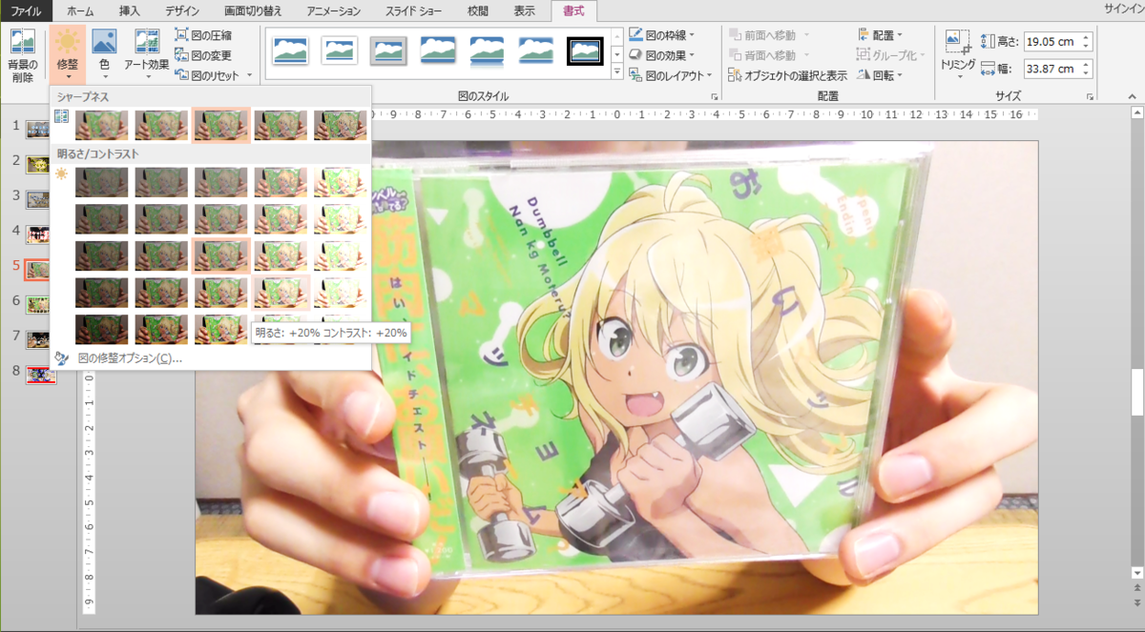Open the ファイル tab
1145x632 pixels.
click(x=26, y=11)
